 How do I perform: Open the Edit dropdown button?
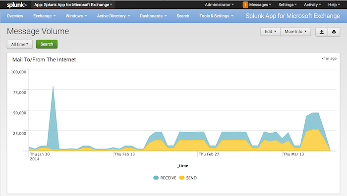pos(271,32)
